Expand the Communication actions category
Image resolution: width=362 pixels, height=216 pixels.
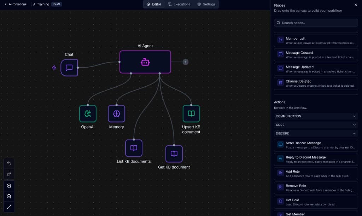[x=316, y=116]
